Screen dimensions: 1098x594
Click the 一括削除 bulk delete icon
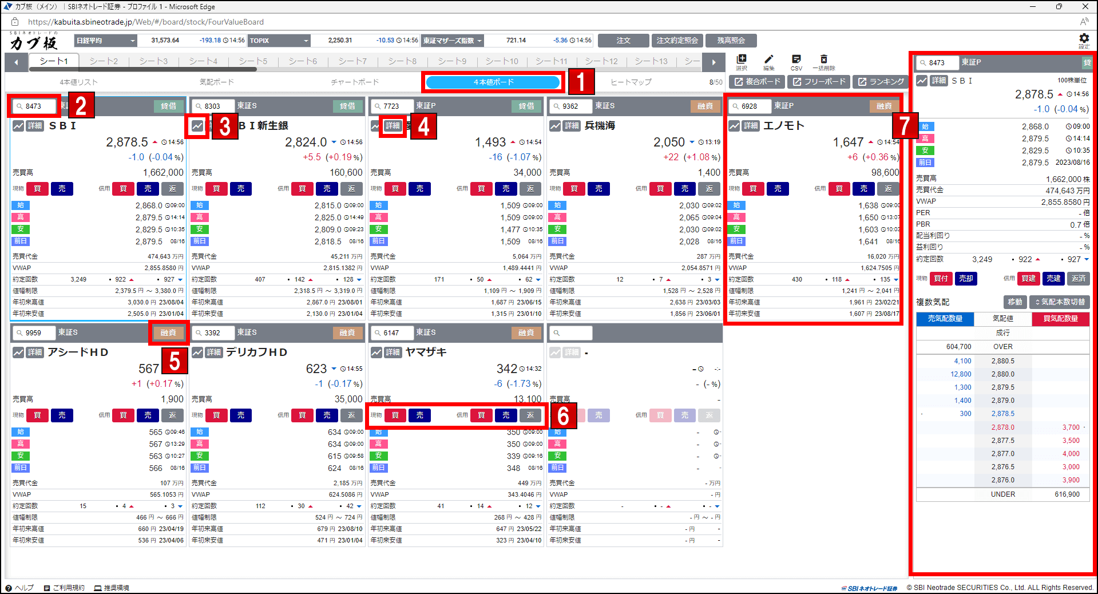point(823,62)
